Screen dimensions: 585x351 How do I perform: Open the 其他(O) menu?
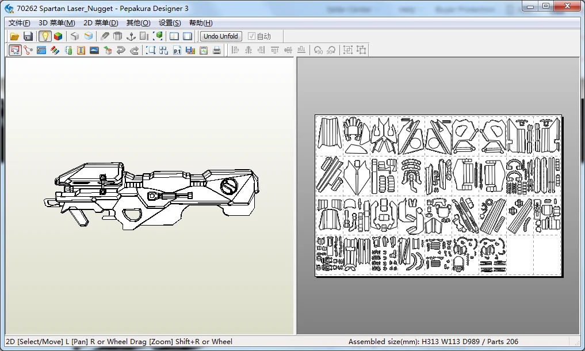138,23
